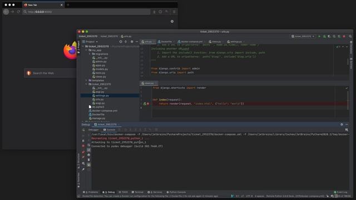Toggle the breakpoint on the return render line

tap(148, 104)
